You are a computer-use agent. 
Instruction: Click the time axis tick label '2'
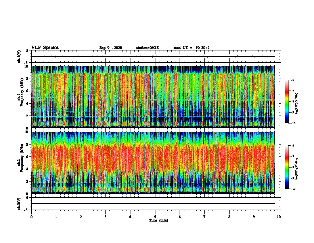(81, 217)
